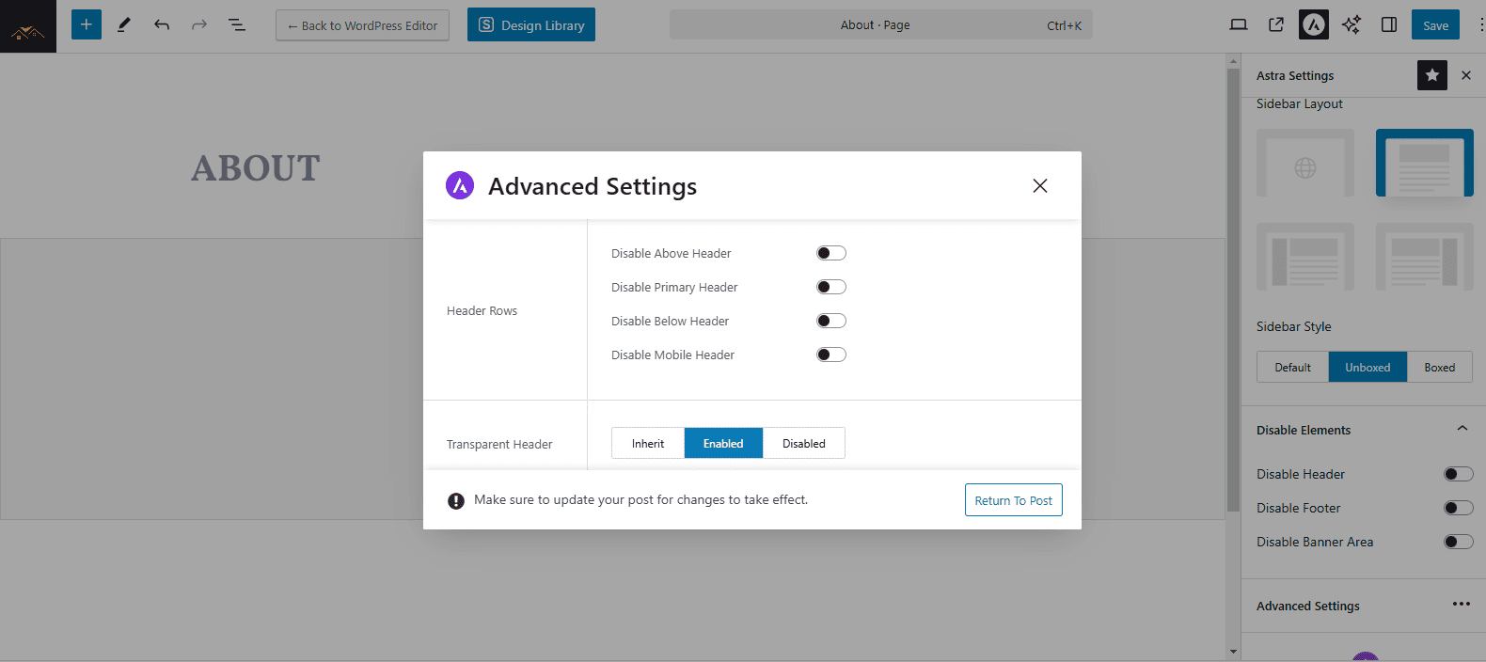This screenshot has height=662, width=1486.
Task: Click the sparkle AI assistant icon
Action: [x=1352, y=25]
